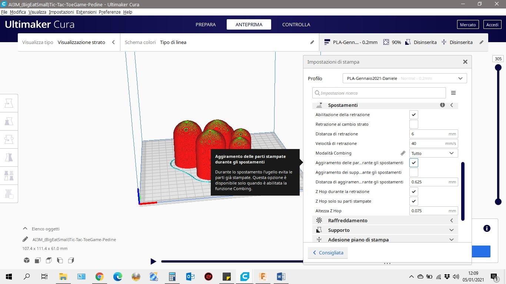The height and width of the screenshot is (284, 506).
Task: Open Ultimaker Cura from taskbar
Action: [245, 276]
